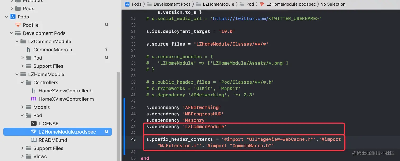The width and height of the screenshot is (400, 161).
Task: Click the s.prefix_header_contents code on line 48
Action: (180, 139)
